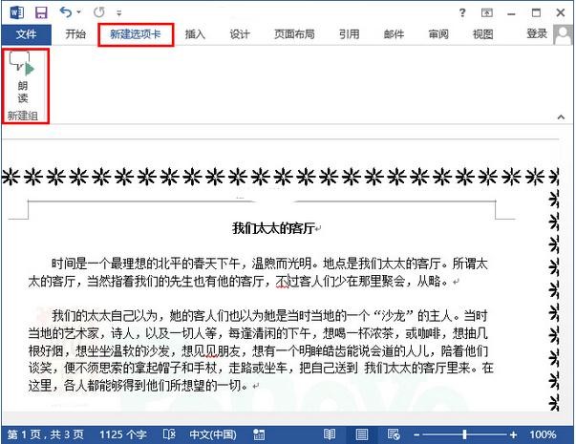The width and height of the screenshot is (576, 444).
Task: Switch to Print Layout view
Action: pyautogui.click(x=362, y=434)
